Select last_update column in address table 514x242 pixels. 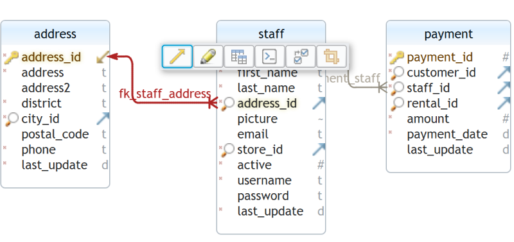point(55,165)
